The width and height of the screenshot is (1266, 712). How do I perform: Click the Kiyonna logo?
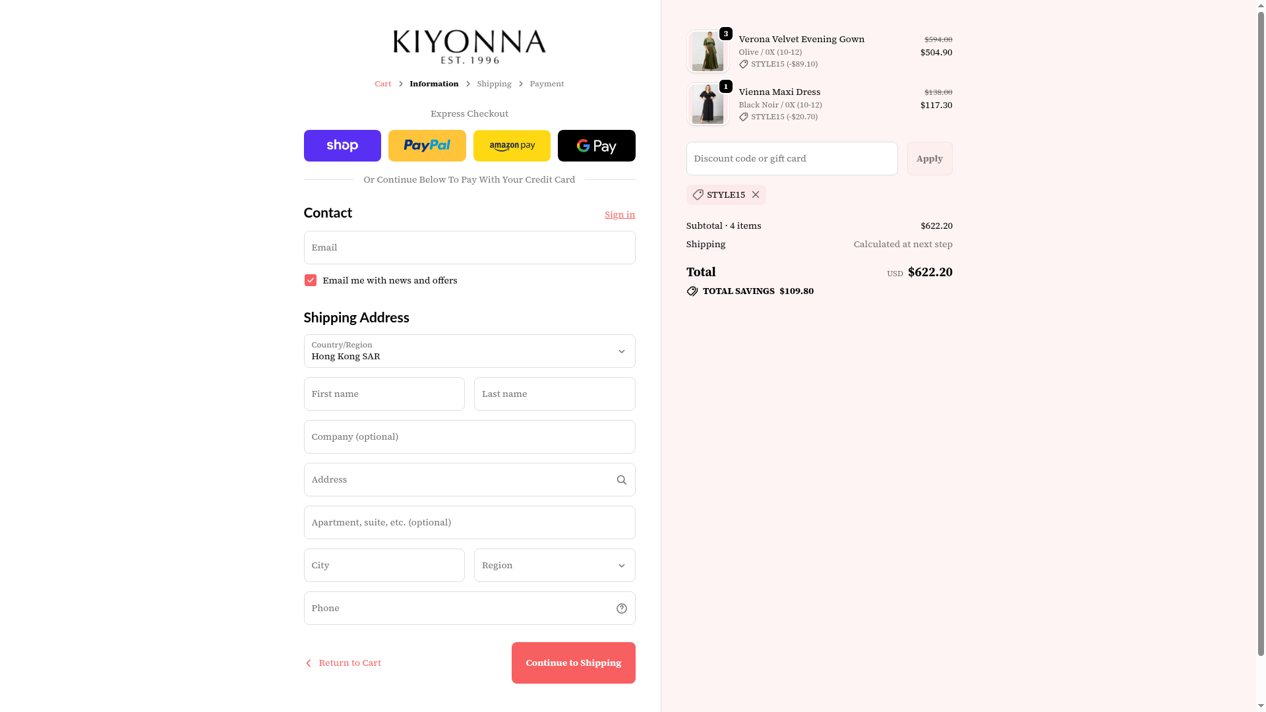(469, 47)
